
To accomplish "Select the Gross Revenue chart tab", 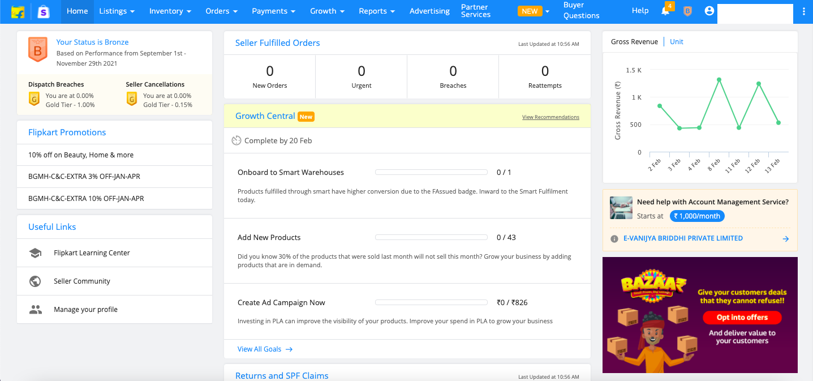I will click(634, 42).
